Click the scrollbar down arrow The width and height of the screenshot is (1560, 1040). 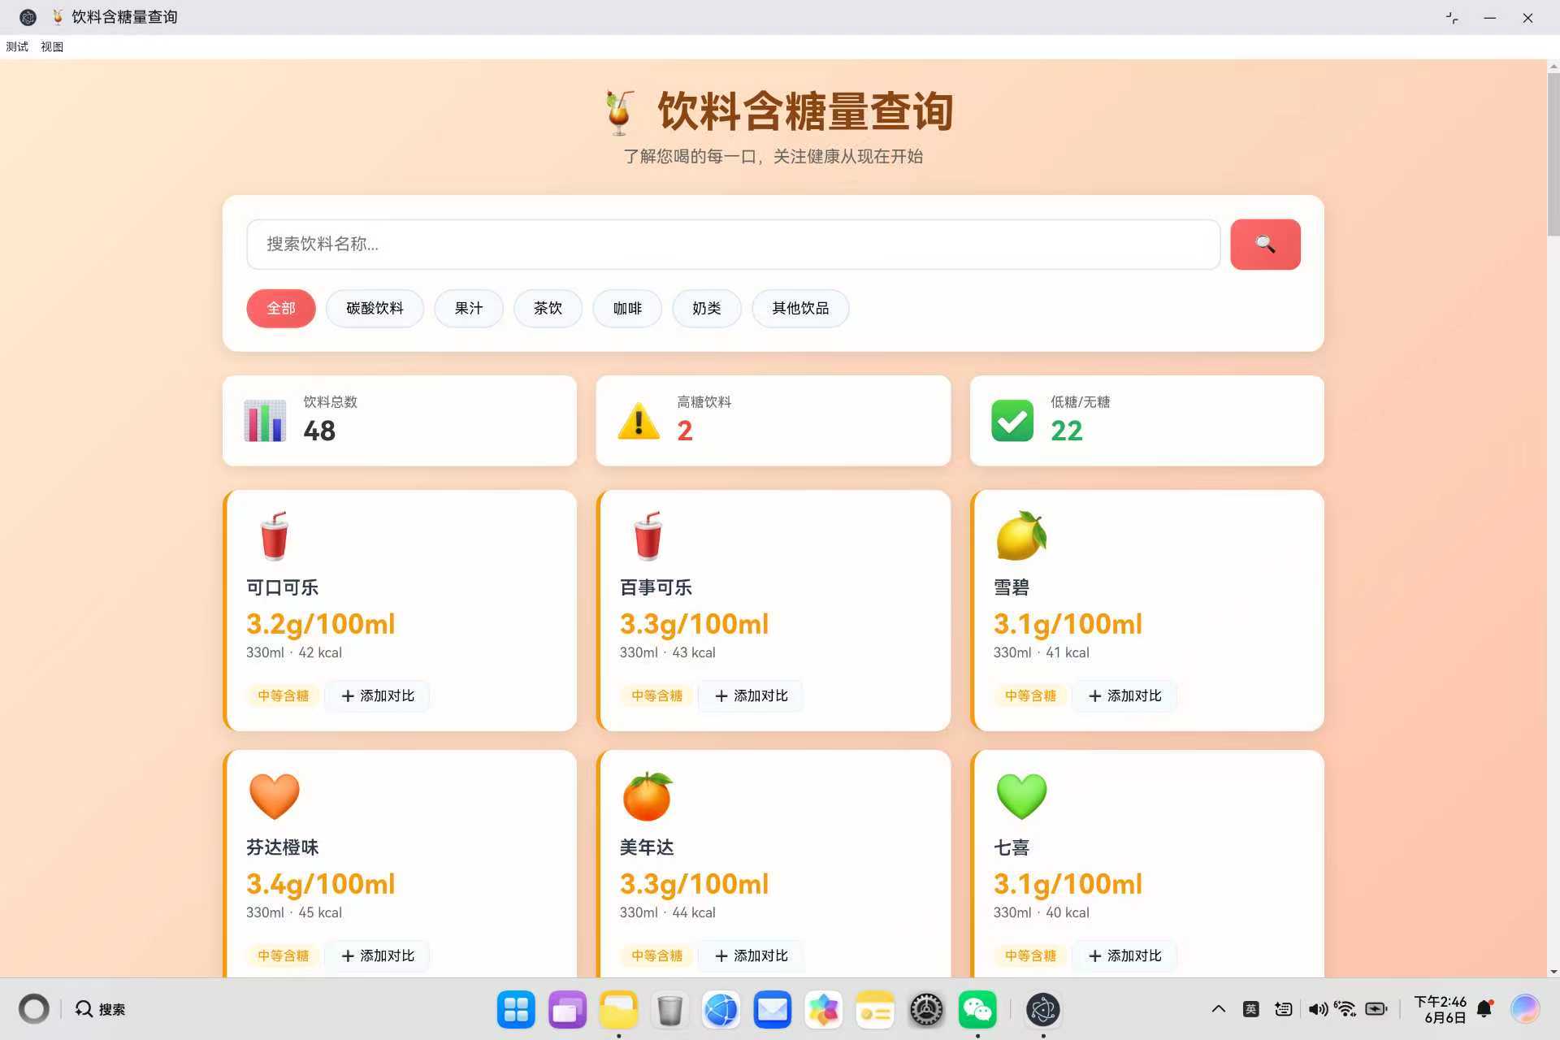tap(1553, 971)
